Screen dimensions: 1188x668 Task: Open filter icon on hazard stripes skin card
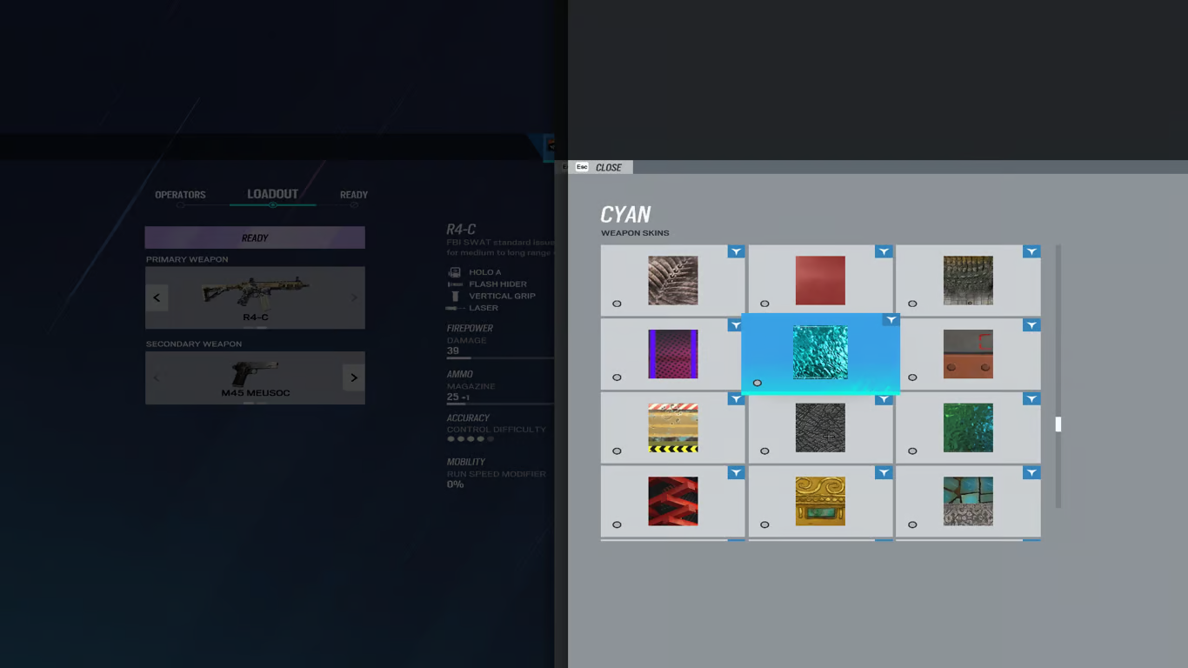[736, 399]
